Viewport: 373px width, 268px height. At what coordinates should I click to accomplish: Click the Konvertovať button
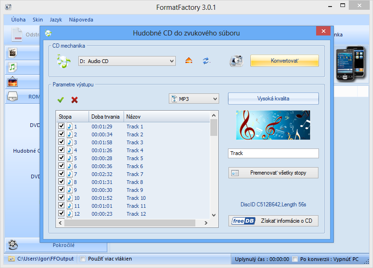pos(284,61)
